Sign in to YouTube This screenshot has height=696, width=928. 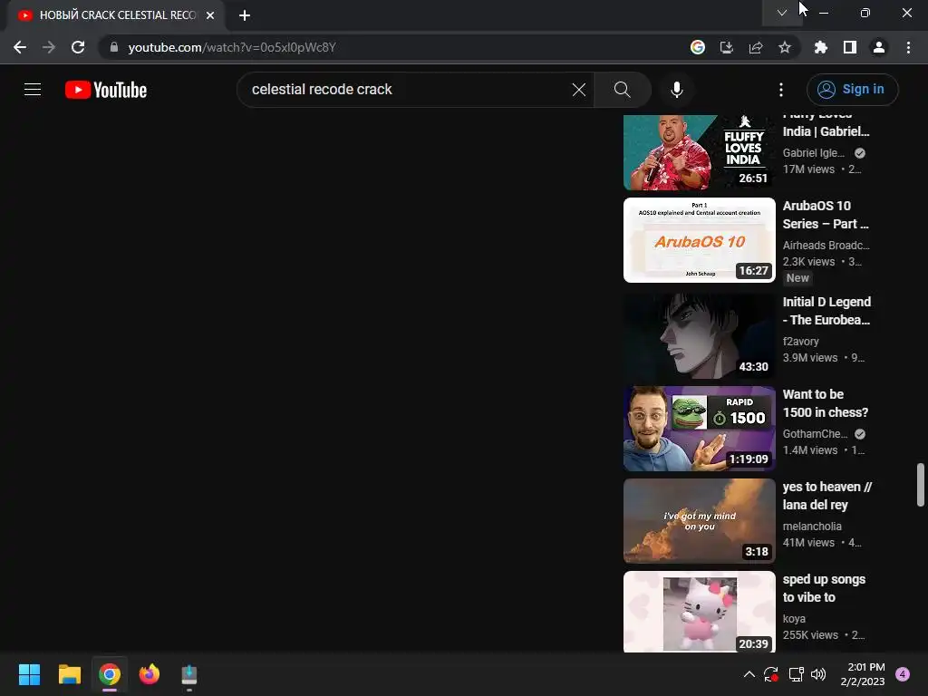[852, 90]
